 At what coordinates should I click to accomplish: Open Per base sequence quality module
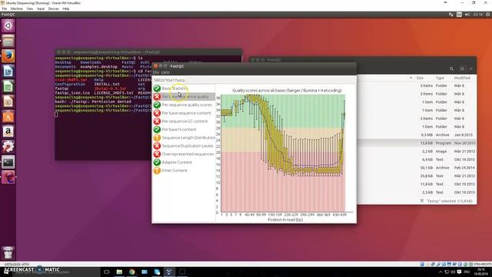click(185, 97)
